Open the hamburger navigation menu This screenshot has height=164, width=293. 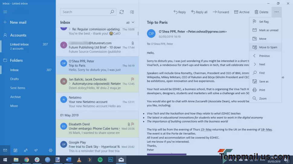(x=5, y=12)
